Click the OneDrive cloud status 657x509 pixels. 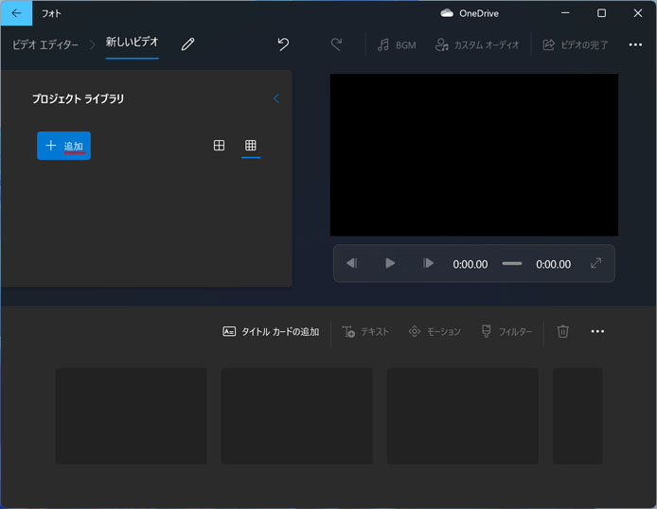(470, 13)
